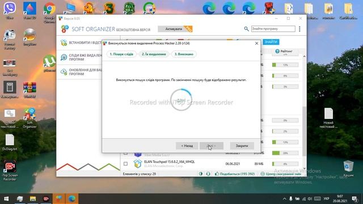Open File Explorer from the taskbar
The height and width of the screenshot is (204, 363).
[33, 199]
